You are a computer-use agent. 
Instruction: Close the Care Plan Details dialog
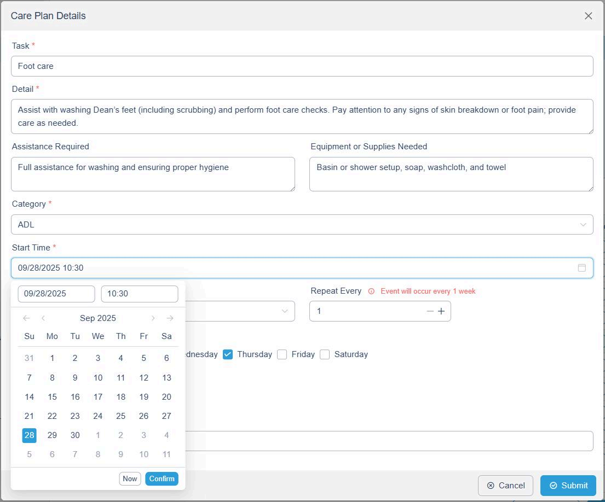pyautogui.click(x=588, y=16)
